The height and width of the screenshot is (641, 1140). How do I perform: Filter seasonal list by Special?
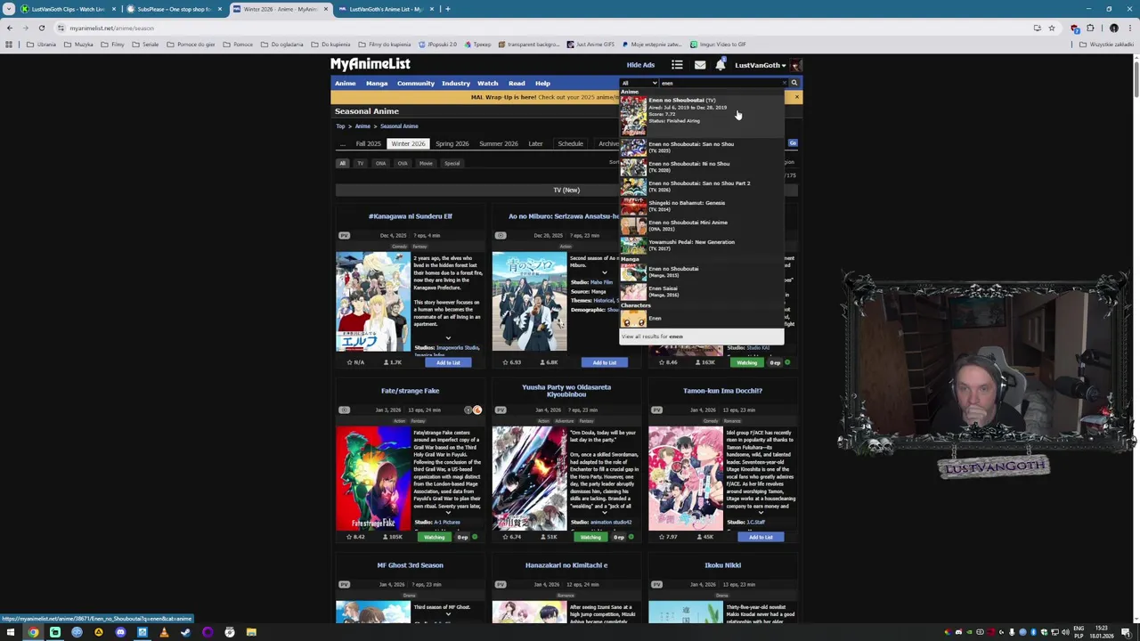point(452,163)
